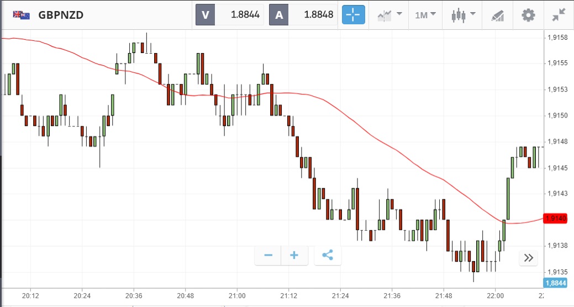Image resolution: width=574 pixels, height=307 pixels.
Task: Click the V sell price 1.8844
Action: pos(230,15)
